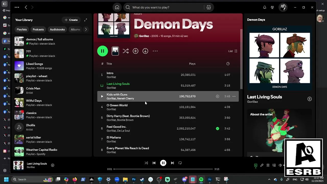The image size is (327, 184).
Task: Skip to the previous track
Action: point(154,163)
